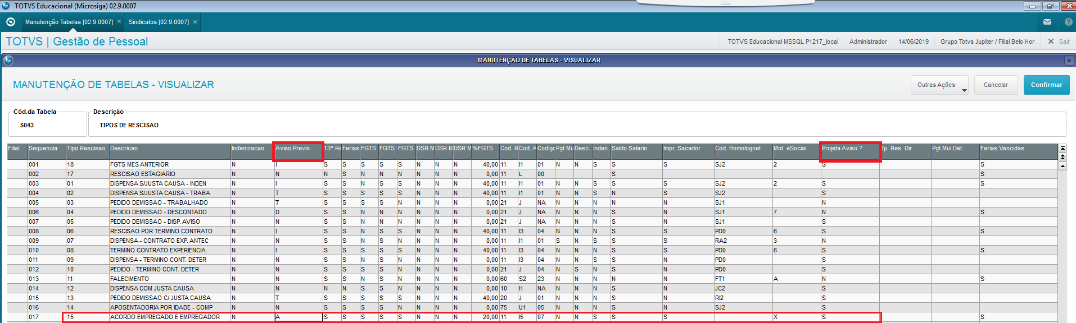Click the Confirmar button
The width and height of the screenshot is (1076, 323).
click(x=1046, y=85)
